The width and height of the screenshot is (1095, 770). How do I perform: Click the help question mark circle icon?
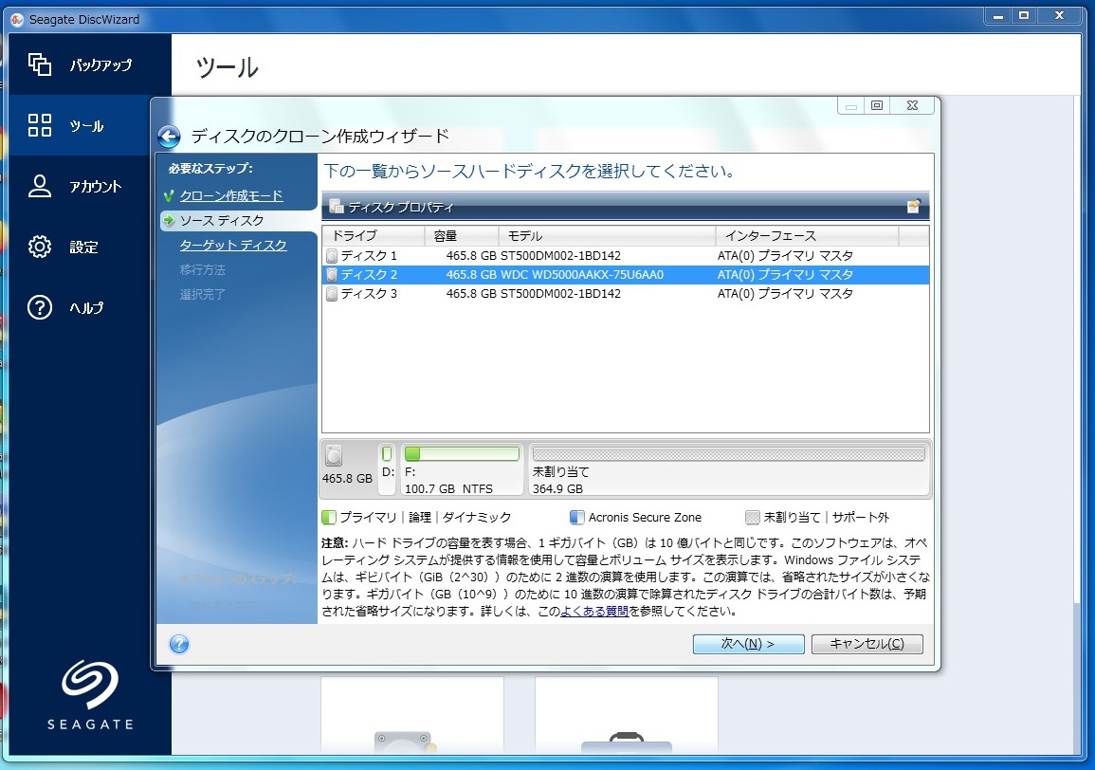[x=40, y=307]
